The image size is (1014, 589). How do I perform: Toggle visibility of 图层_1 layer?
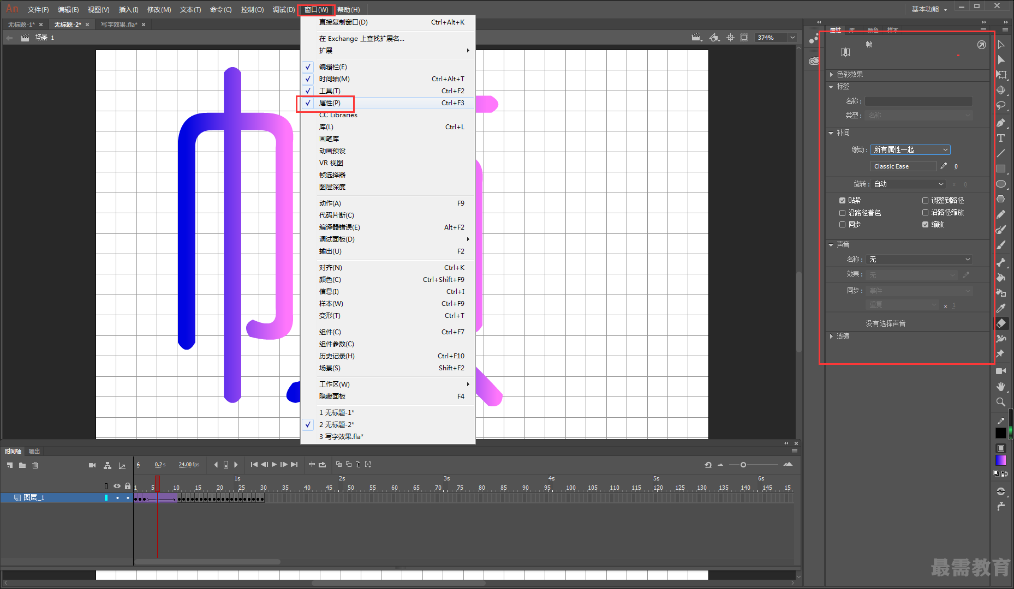click(x=117, y=498)
